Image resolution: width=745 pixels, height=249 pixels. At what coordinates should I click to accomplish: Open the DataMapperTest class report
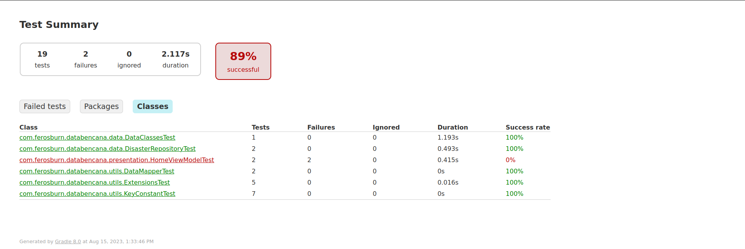point(96,171)
